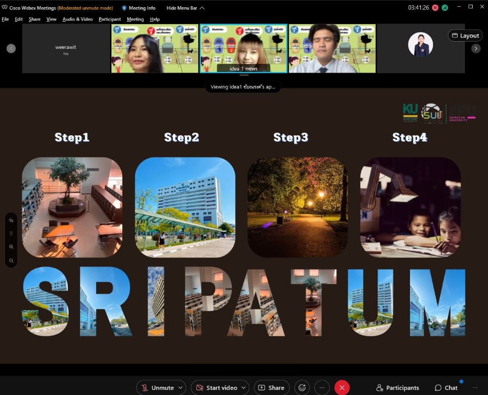This screenshot has width=488, height=395.
Task: Click the red recording indicator
Action: click(x=435, y=8)
